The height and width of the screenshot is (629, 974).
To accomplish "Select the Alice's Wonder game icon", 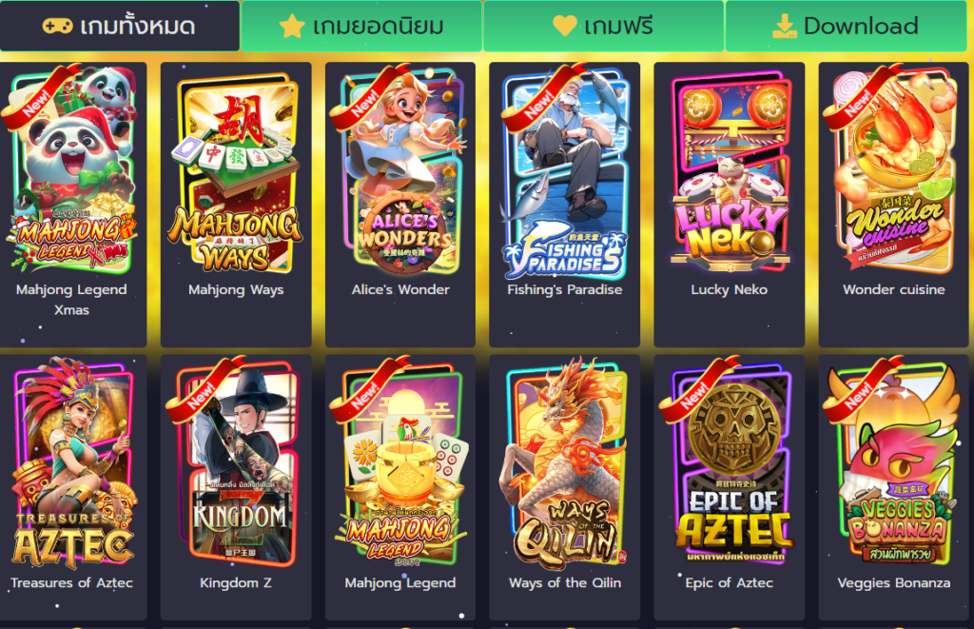I will pos(400,169).
